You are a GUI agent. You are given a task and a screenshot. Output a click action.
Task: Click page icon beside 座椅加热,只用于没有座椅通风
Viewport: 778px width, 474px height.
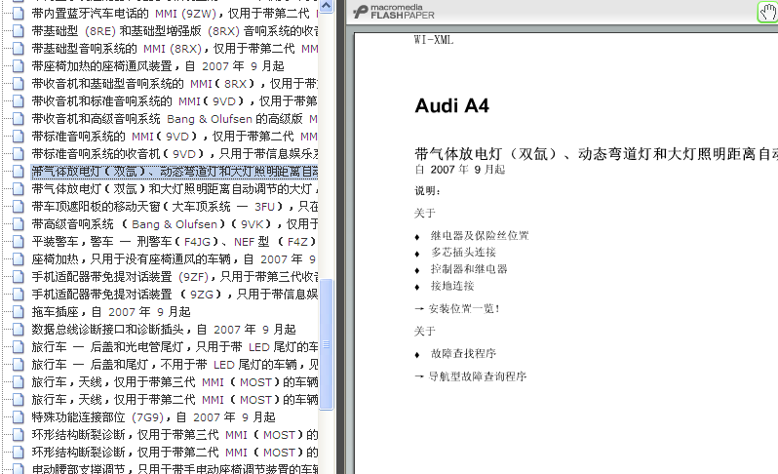pyautogui.click(x=18, y=259)
